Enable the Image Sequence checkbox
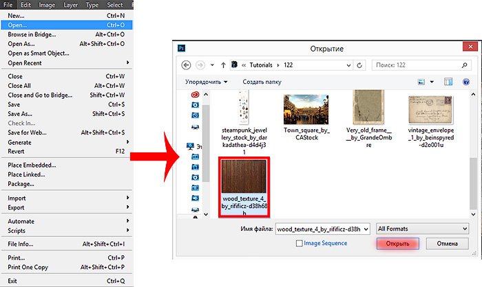 coord(299,243)
